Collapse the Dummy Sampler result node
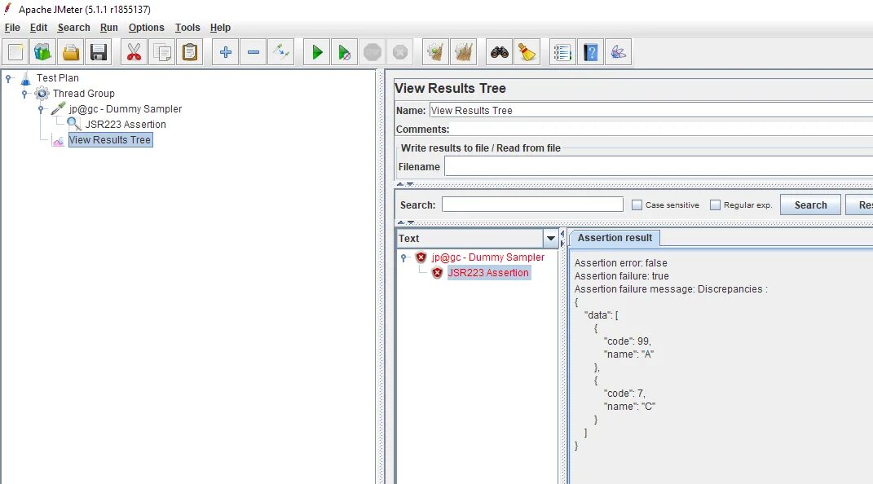873x484 pixels. point(404,257)
